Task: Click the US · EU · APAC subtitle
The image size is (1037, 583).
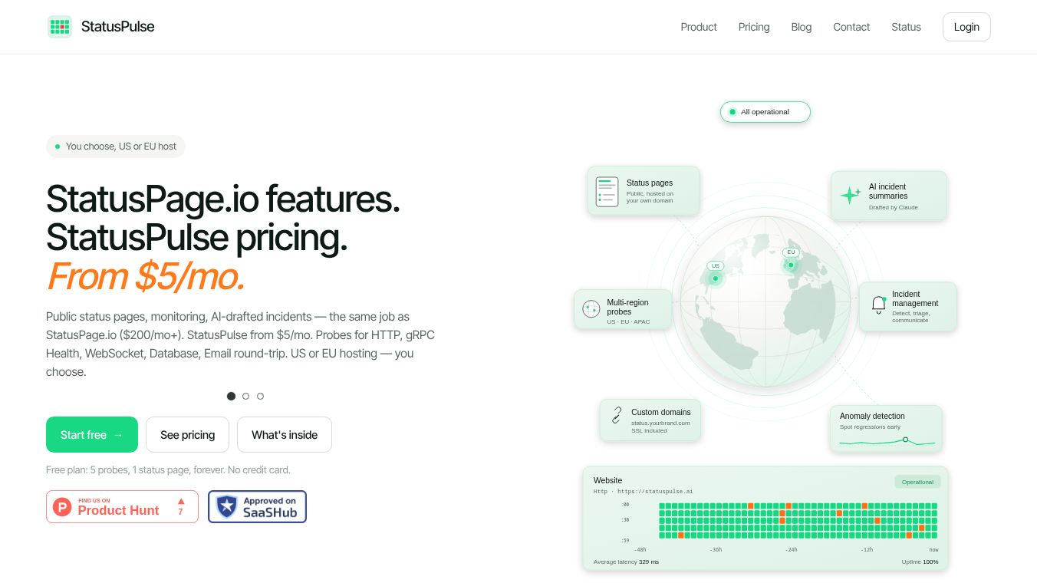Action: [628, 321]
